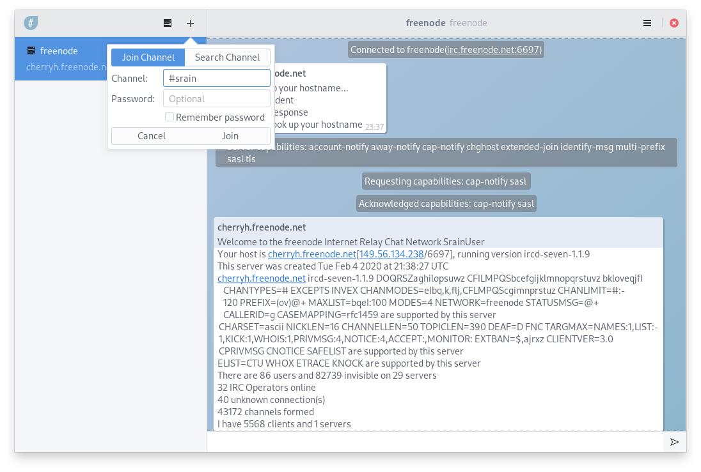This screenshot has width=701, height=472.
Task: Click the freenode title in header bar
Action: pyautogui.click(x=425, y=23)
